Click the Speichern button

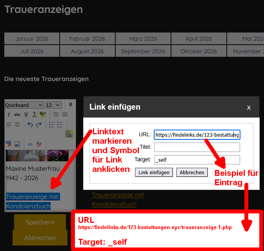click(40, 222)
